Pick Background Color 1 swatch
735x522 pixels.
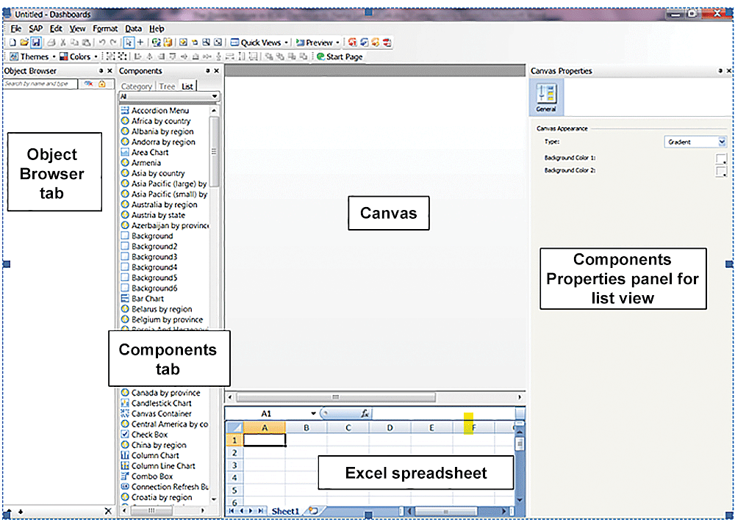coord(720,158)
